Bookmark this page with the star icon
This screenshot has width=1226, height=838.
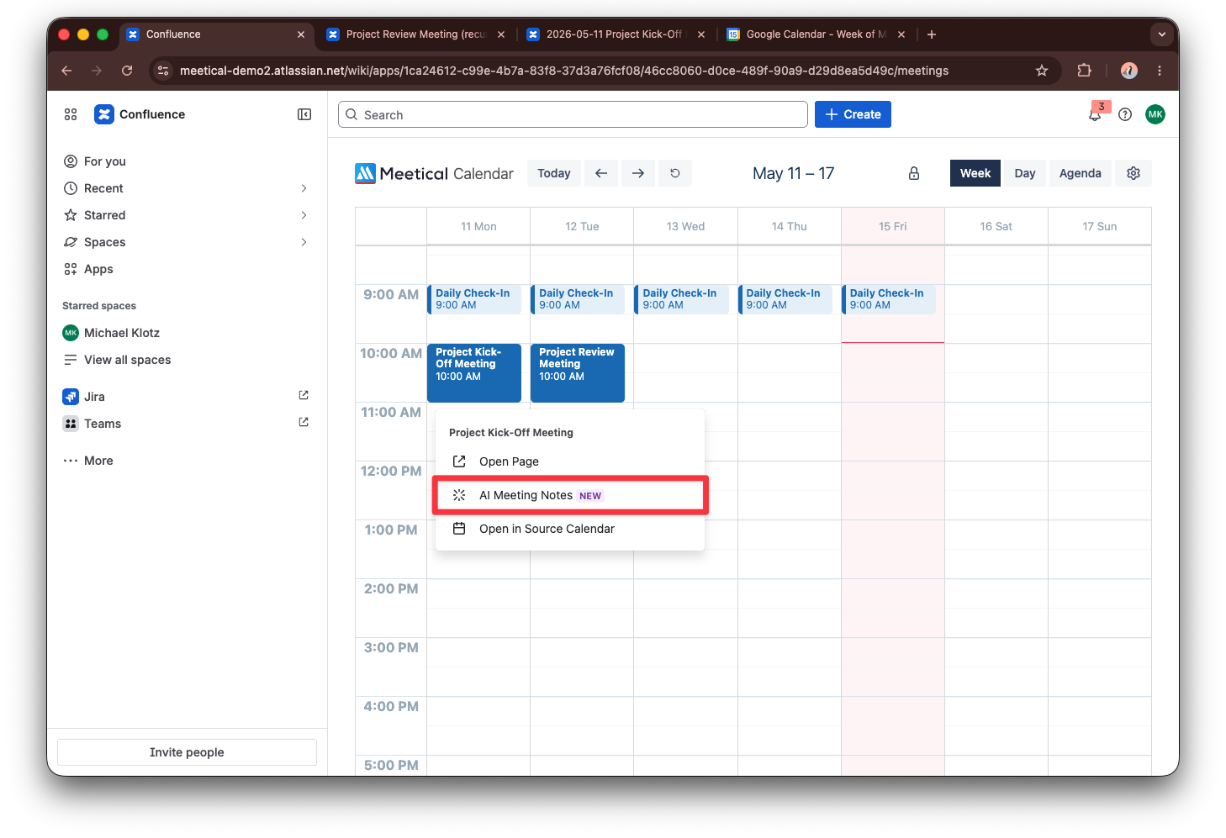(1042, 71)
